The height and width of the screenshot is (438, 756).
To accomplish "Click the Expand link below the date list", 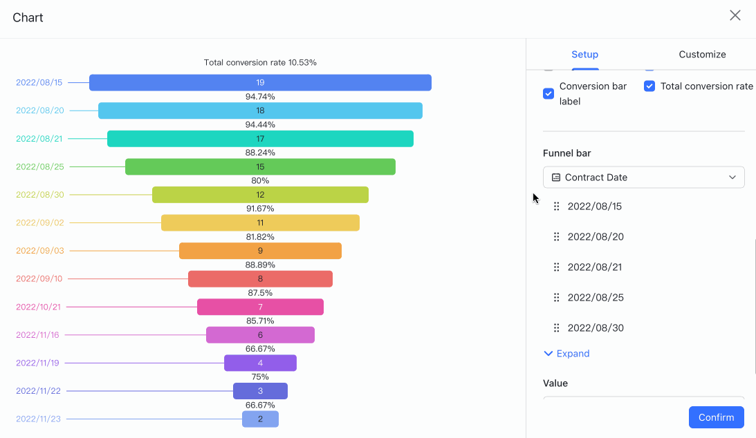I will 572,353.
